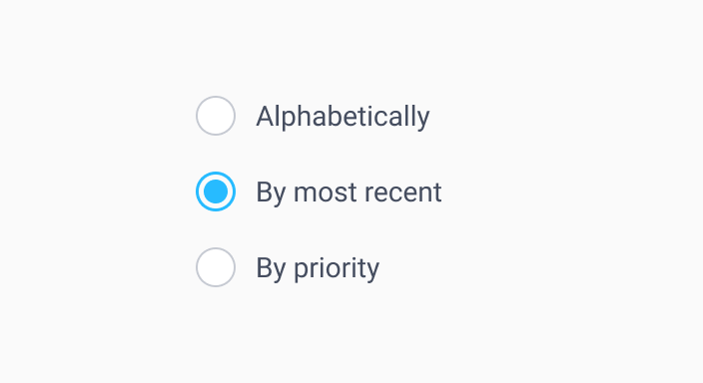Select the By priority radio button
Image resolution: width=703 pixels, height=383 pixels.
tap(216, 267)
